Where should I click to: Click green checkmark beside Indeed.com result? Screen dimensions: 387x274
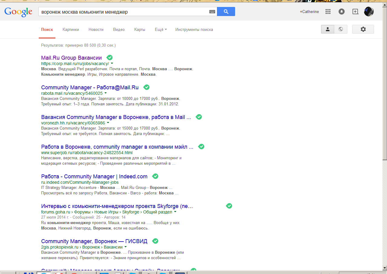tap(155, 176)
